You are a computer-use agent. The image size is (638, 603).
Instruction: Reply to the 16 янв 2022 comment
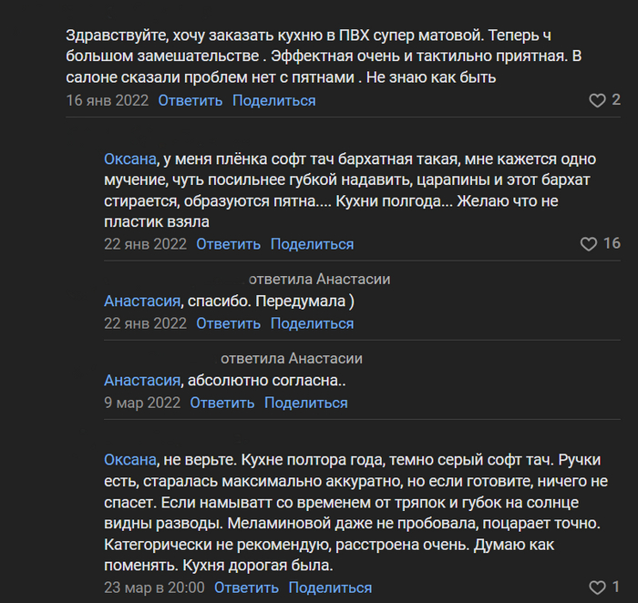[x=190, y=100]
